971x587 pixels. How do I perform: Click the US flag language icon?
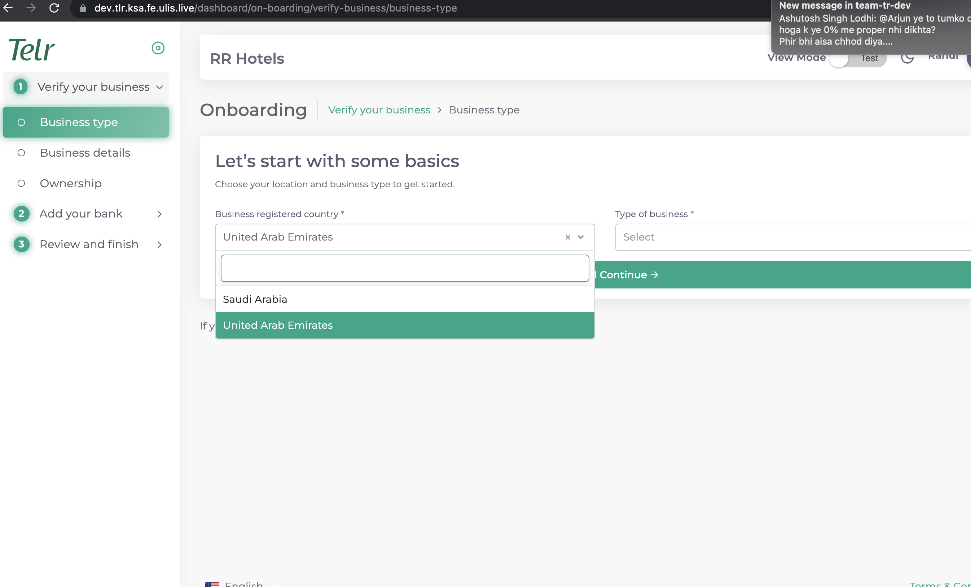coord(212,584)
